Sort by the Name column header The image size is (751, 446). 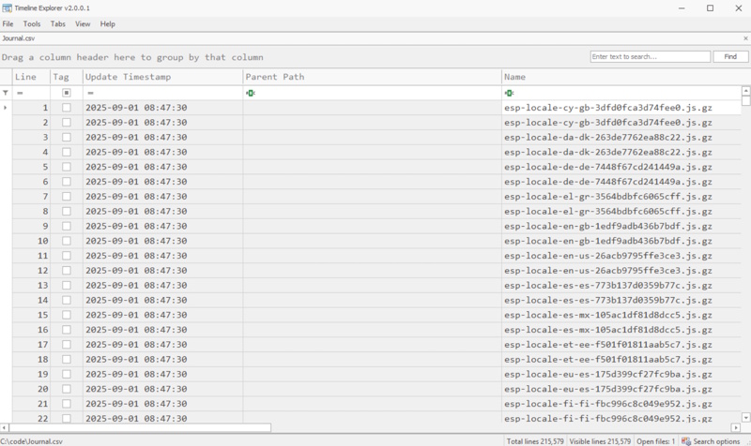621,77
